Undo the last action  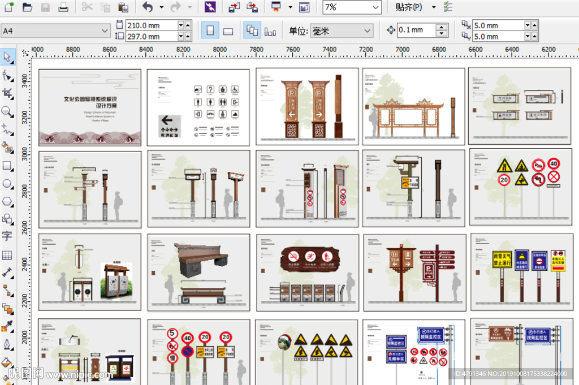pos(148,7)
